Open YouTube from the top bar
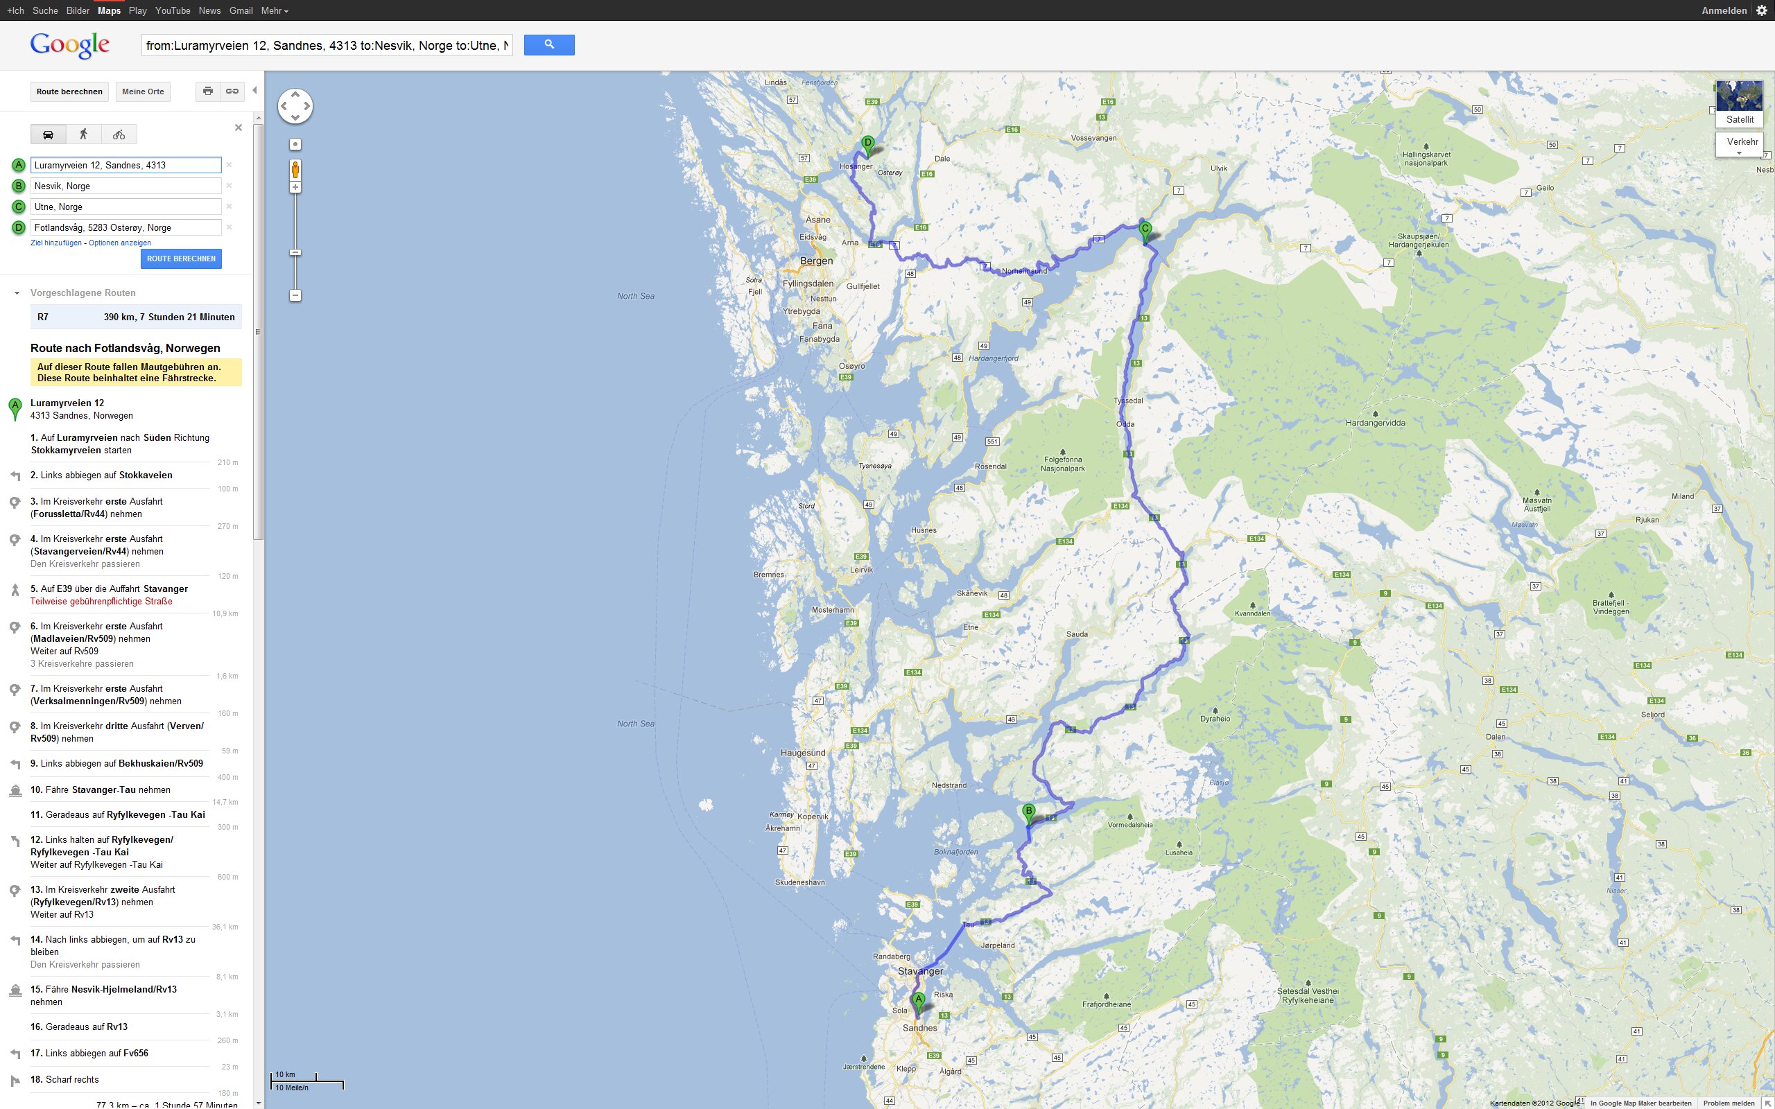The width and height of the screenshot is (1775, 1109). tap(173, 10)
